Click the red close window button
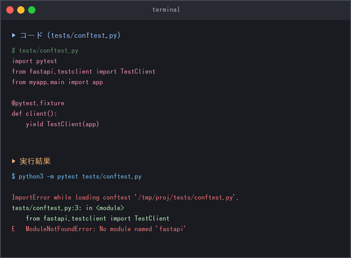 click(x=10, y=10)
